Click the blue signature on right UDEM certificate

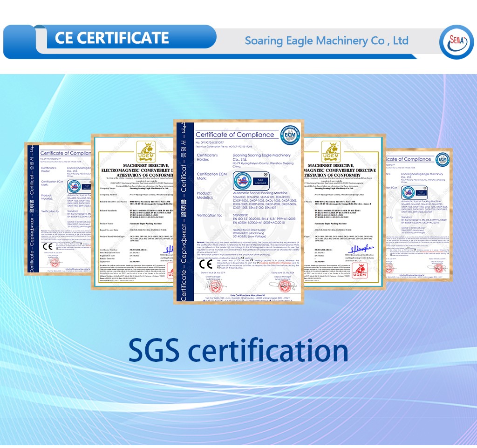pyautogui.click(x=361, y=250)
